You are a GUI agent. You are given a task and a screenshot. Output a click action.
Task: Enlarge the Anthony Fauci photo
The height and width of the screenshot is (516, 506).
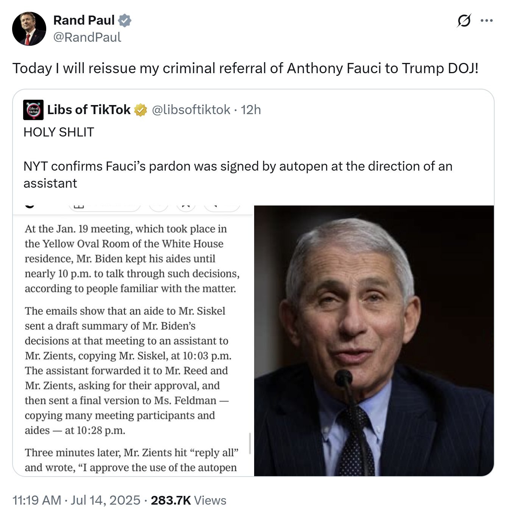click(374, 340)
